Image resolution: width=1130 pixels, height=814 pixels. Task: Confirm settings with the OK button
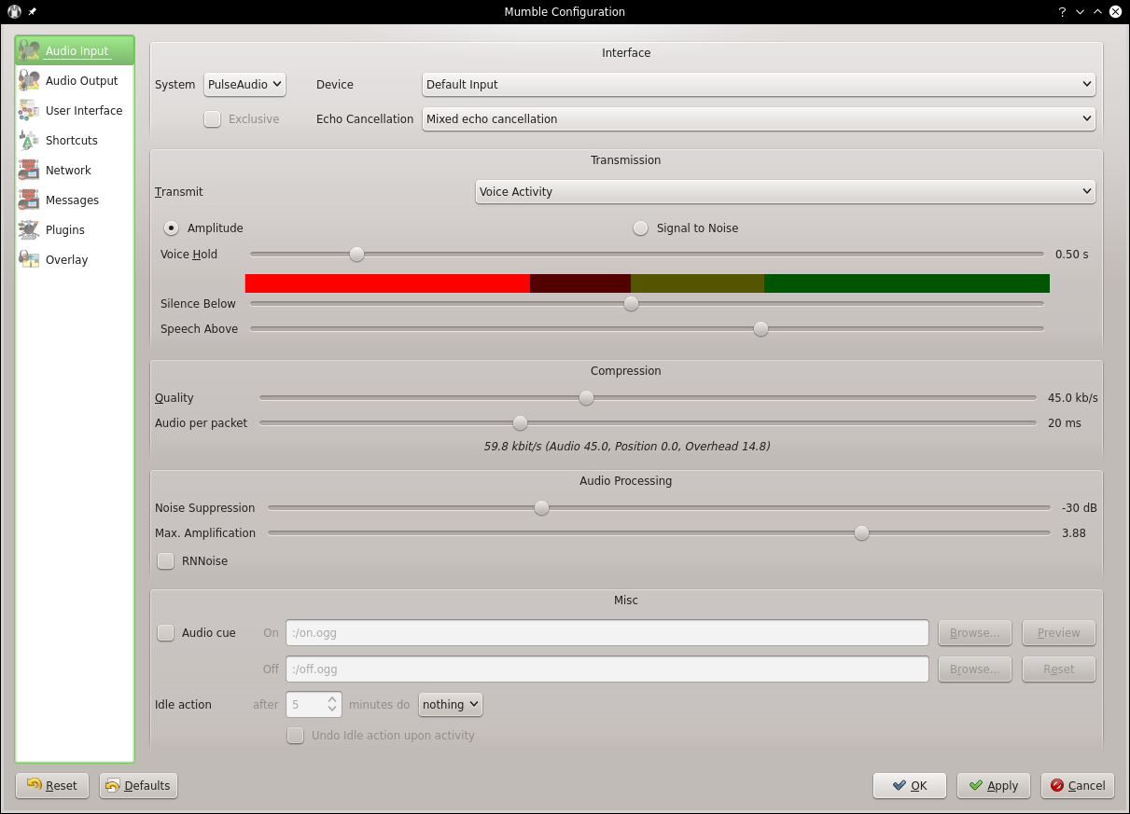click(x=910, y=785)
